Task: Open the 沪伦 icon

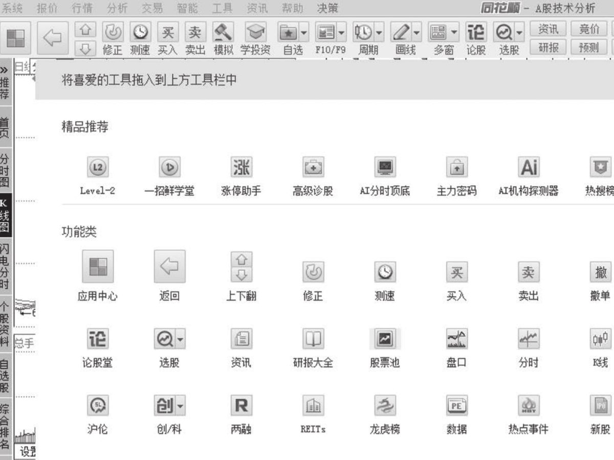Action: click(98, 405)
